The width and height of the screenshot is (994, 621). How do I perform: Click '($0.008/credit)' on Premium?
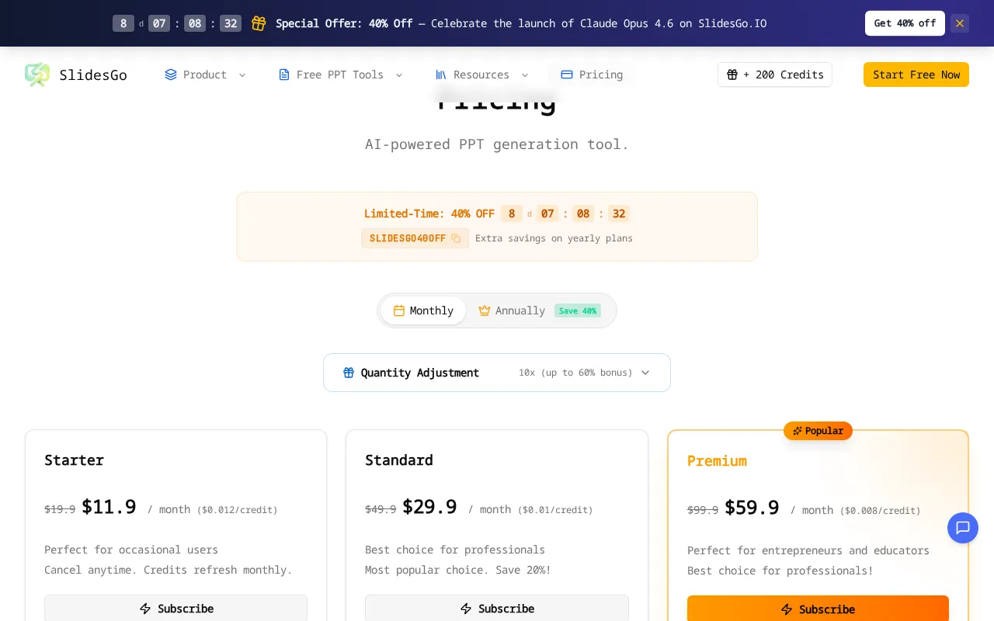880,511
